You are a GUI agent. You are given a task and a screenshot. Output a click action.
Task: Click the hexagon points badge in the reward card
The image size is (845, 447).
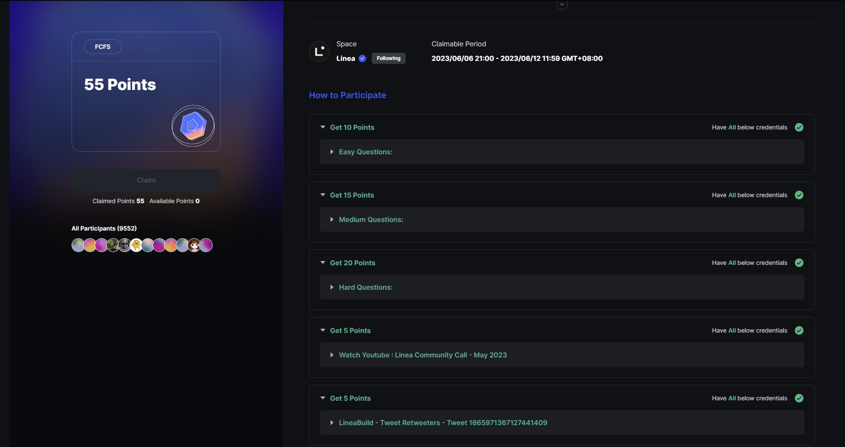click(x=193, y=126)
